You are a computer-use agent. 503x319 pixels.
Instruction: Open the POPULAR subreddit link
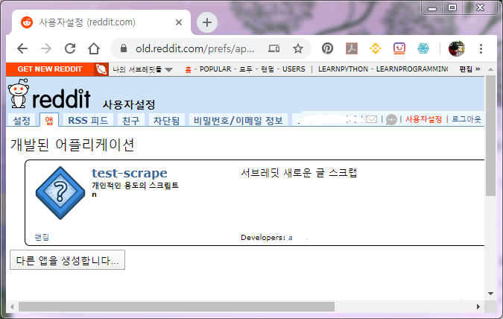pos(215,69)
